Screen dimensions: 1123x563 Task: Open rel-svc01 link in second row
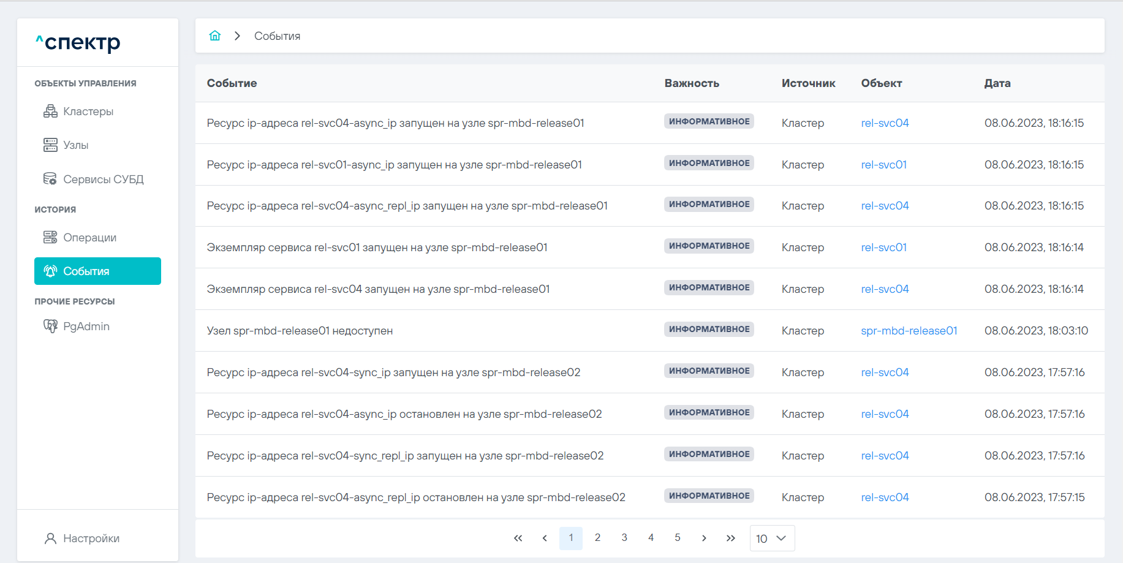click(x=883, y=165)
